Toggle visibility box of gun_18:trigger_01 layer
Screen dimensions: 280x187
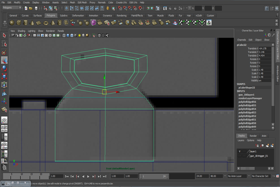pos(240,156)
